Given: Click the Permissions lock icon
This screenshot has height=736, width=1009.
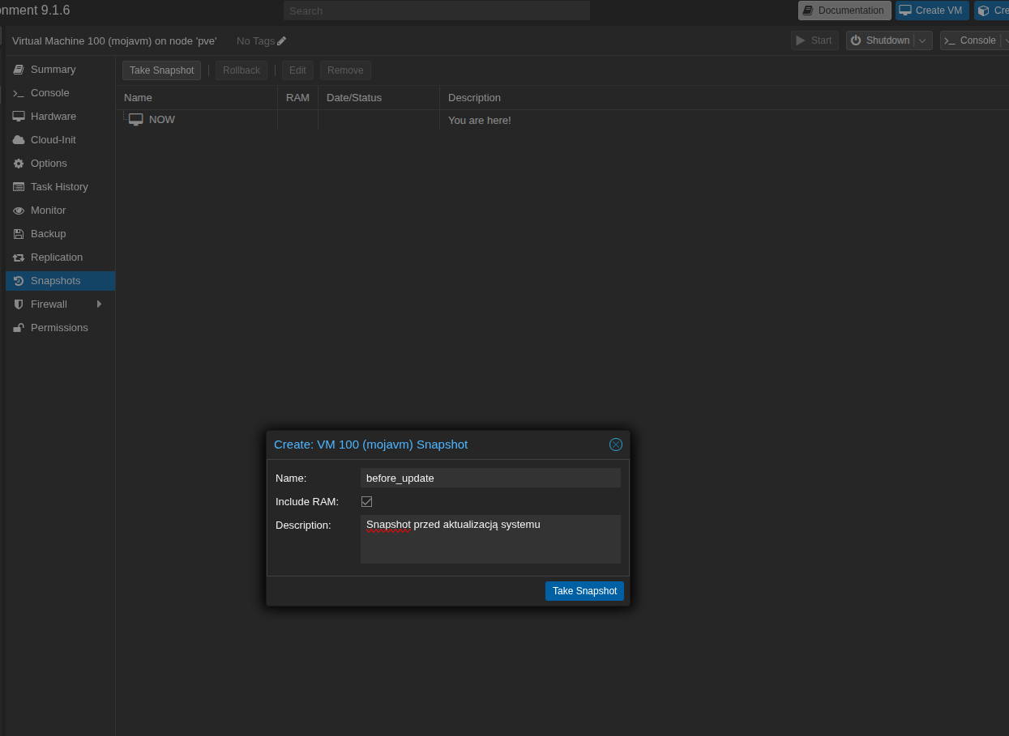Looking at the screenshot, I should pyautogui.click(x=18, y=327).
